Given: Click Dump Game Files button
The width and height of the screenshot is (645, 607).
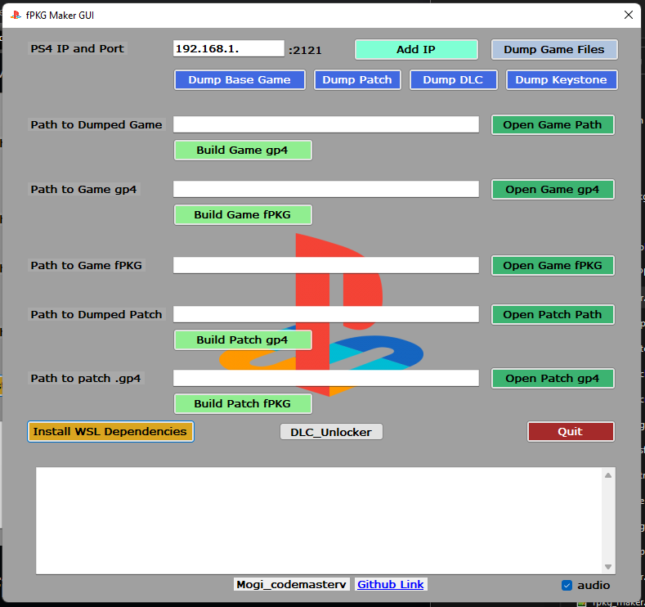Looking at the screenshot, I should 554,49.
